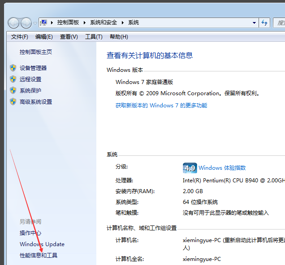Go to 控制面板主页 link

pyautogui.click(x=36, y=52)
